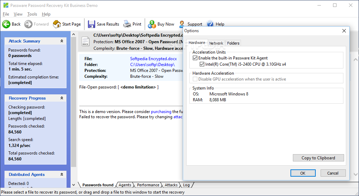359x196 pixels.
Task: Open the Softpedia Encrypted.docx file link
Action: (153, 59)
